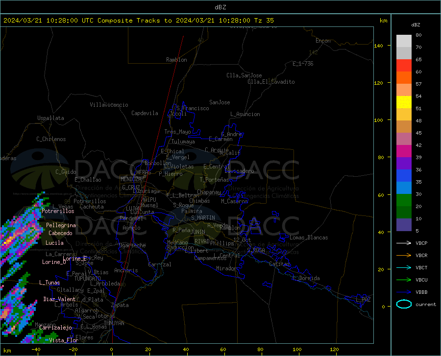Click the Lomas_Blancas map label
The height and width of the screenshot is (356, 441).
(x=309, y=237)
